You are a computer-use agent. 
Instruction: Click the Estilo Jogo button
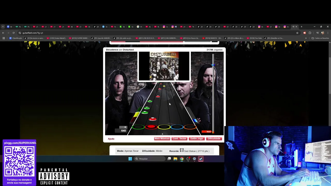197,139
